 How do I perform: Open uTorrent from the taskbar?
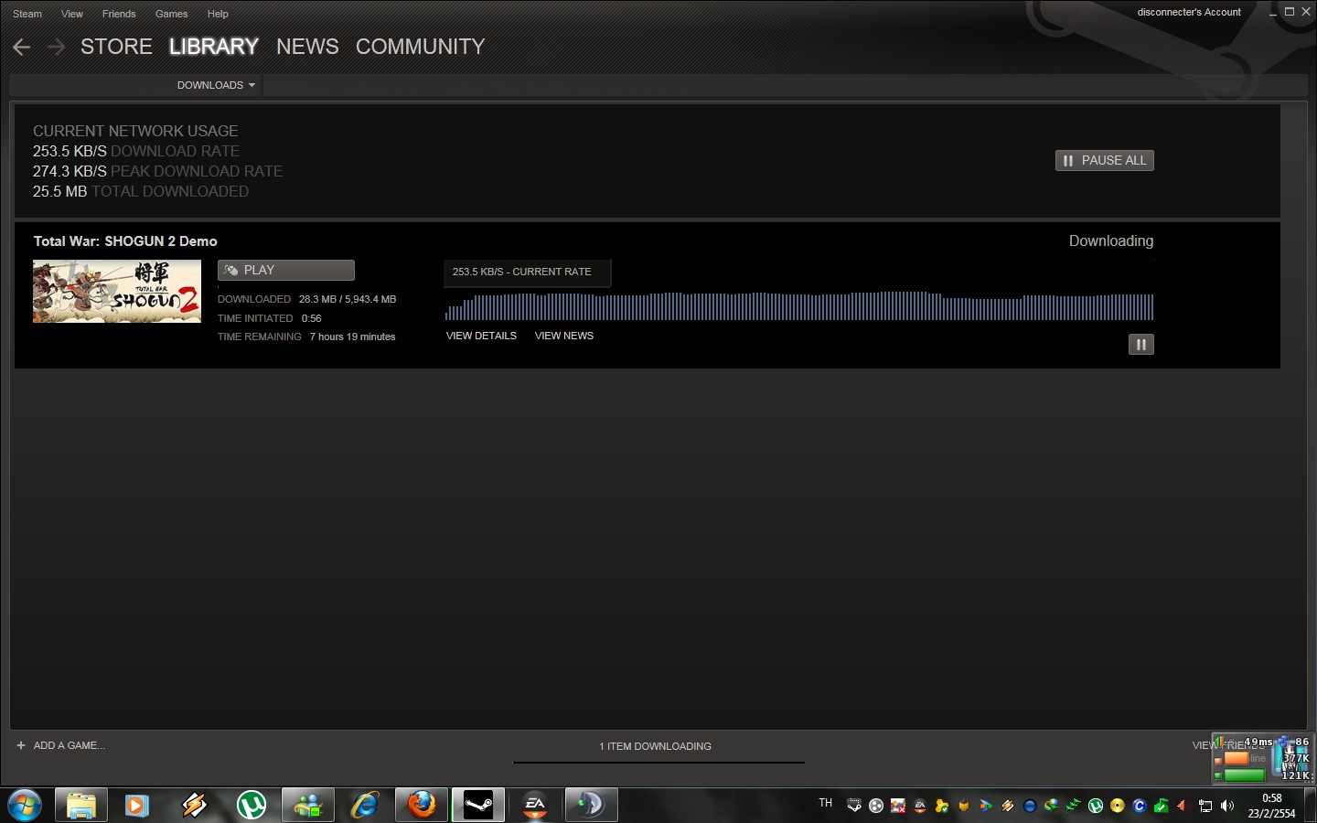(251, 806)
